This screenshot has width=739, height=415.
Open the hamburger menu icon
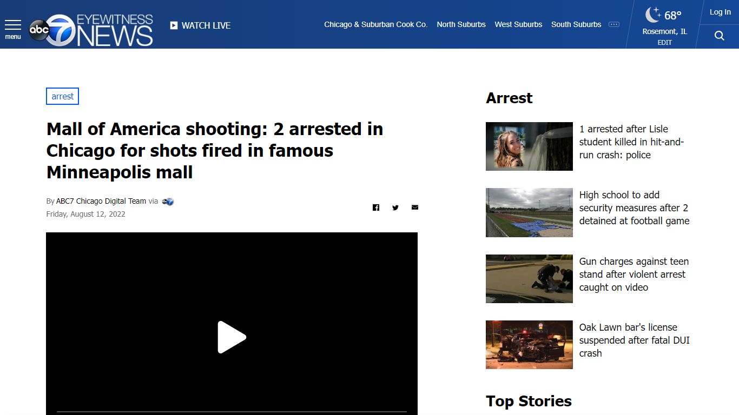pyautogui.click(x=13, y=25)
